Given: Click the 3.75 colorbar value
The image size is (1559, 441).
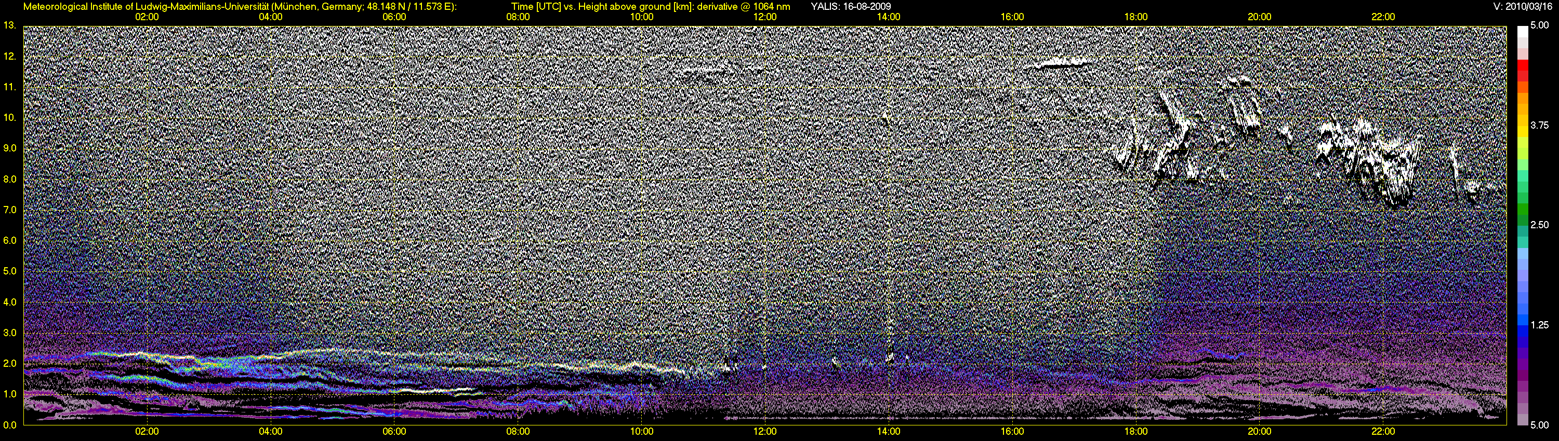Looking at the screenshot, I should click(x=1540, y=125).
